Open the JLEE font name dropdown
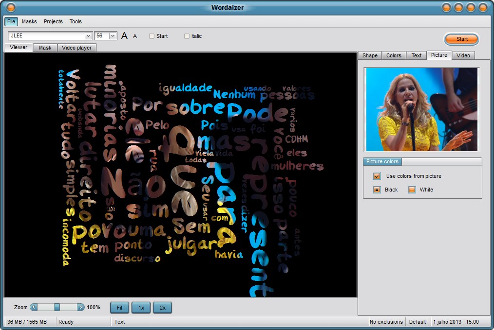The image size is (494, 330). (88, 36)
